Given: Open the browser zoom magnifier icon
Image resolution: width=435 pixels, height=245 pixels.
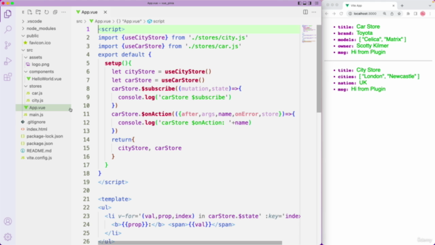Looking at the screenshot, I should [385, 14].
